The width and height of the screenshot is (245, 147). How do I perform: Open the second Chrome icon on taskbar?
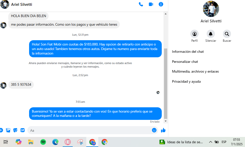(x=104, y=142)
